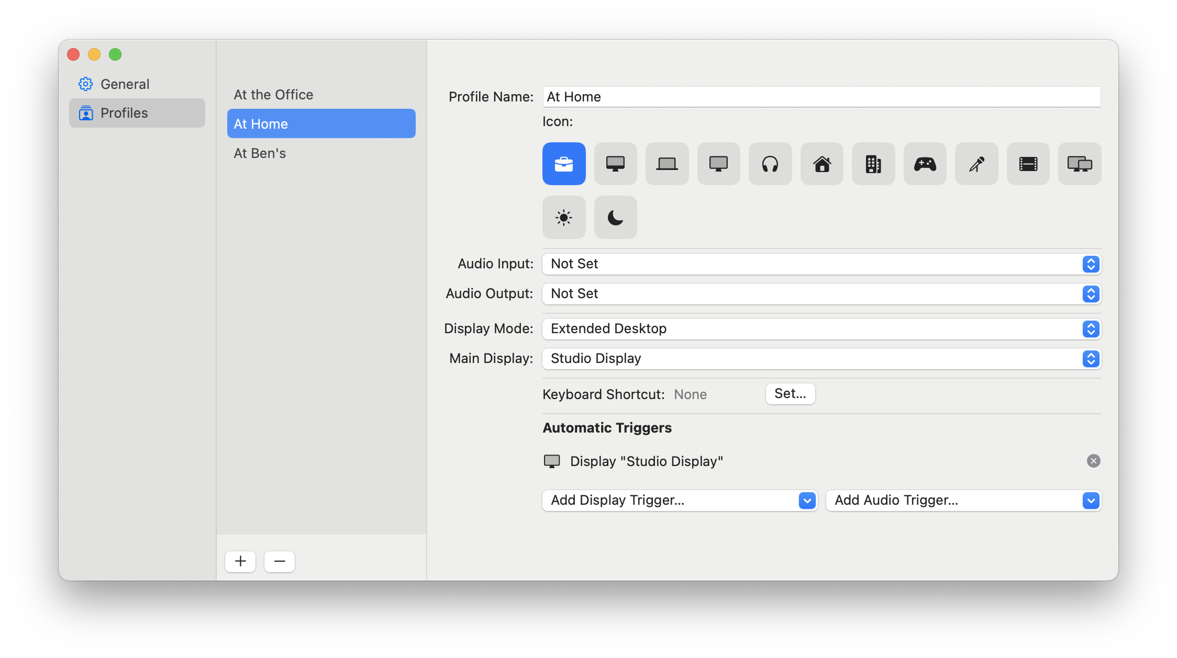Screen dimensions: 1177x658
Task: Choose the sun icon as profile icon
Action: tap(563, 217)
